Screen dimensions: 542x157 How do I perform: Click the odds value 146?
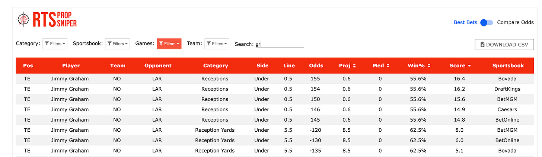(x=315, y=109)
